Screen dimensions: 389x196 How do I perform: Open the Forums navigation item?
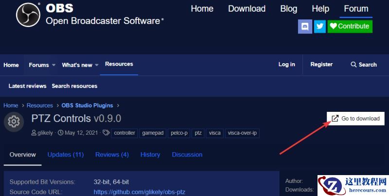pyautogui.click(x=39, y=65)
